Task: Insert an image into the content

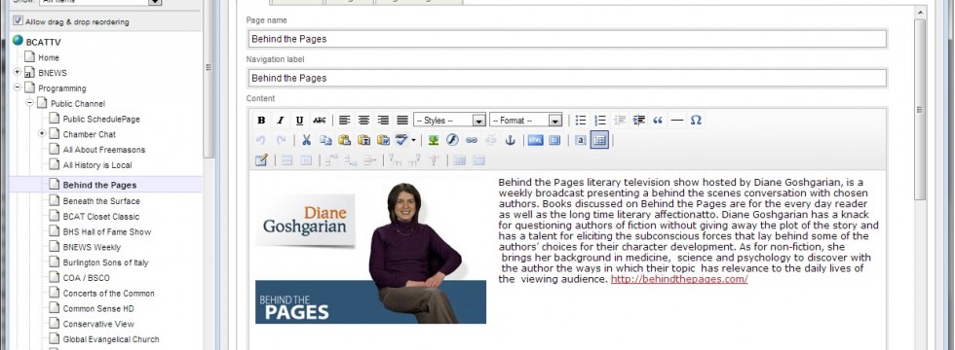Action: pos(433,140)
